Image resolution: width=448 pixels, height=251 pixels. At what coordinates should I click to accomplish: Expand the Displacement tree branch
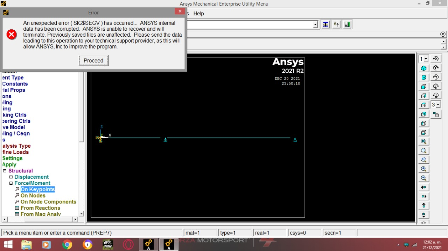point(11,177)
